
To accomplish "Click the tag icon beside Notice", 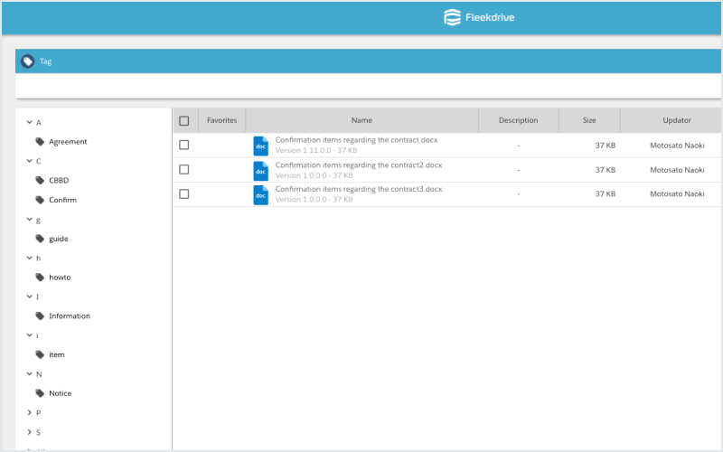I will tap(40, 393).
